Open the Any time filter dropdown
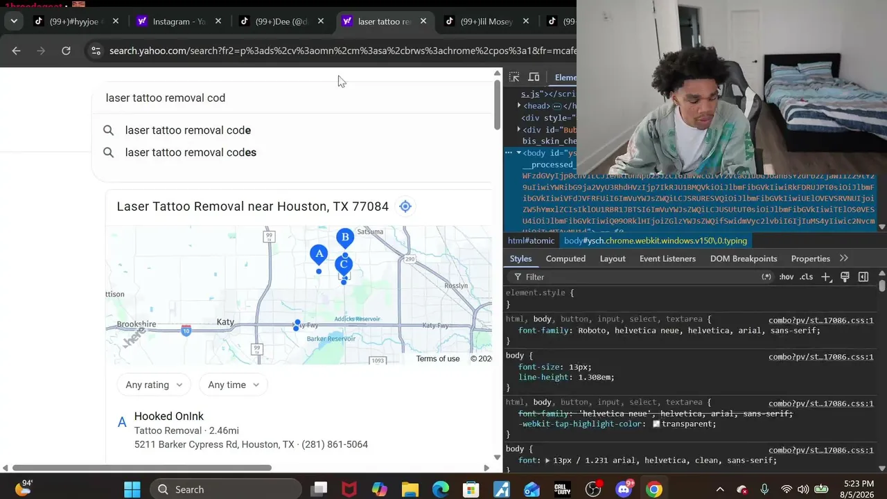Viewport: 887px width, 499px height. [234, 385]
